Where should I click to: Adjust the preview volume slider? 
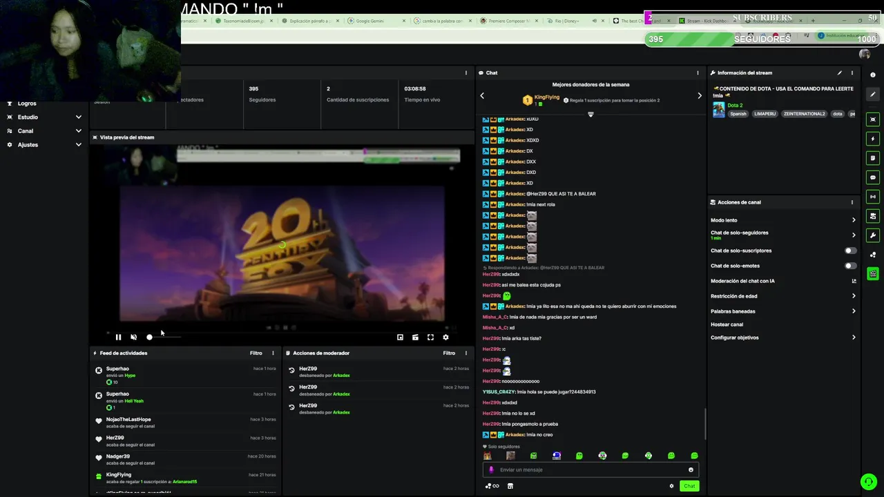coord(164,338)
